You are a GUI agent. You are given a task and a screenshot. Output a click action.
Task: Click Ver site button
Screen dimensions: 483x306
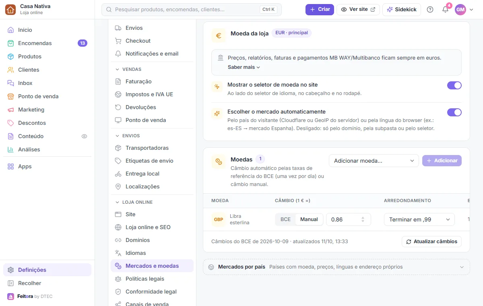358,9
